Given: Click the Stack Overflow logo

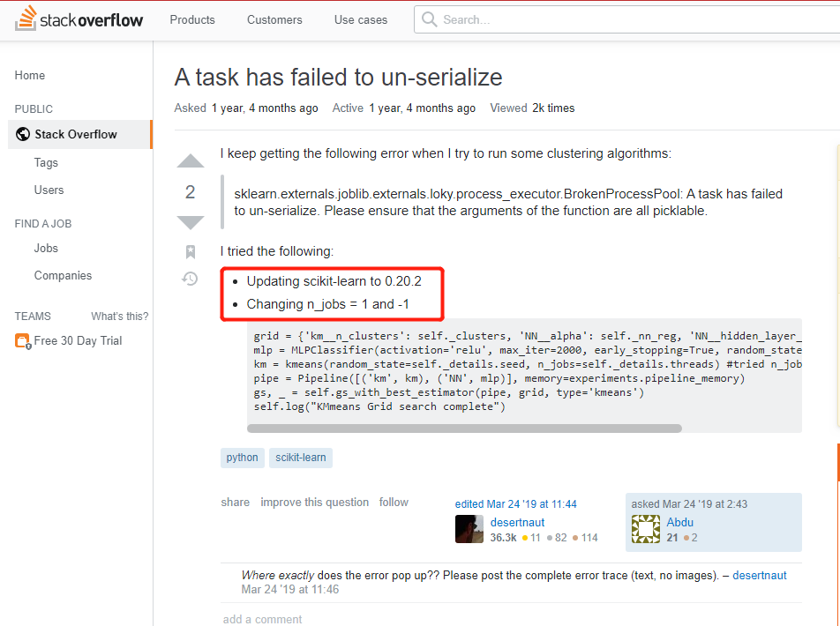Looking at the screenshot, I should tap(79, 19).
